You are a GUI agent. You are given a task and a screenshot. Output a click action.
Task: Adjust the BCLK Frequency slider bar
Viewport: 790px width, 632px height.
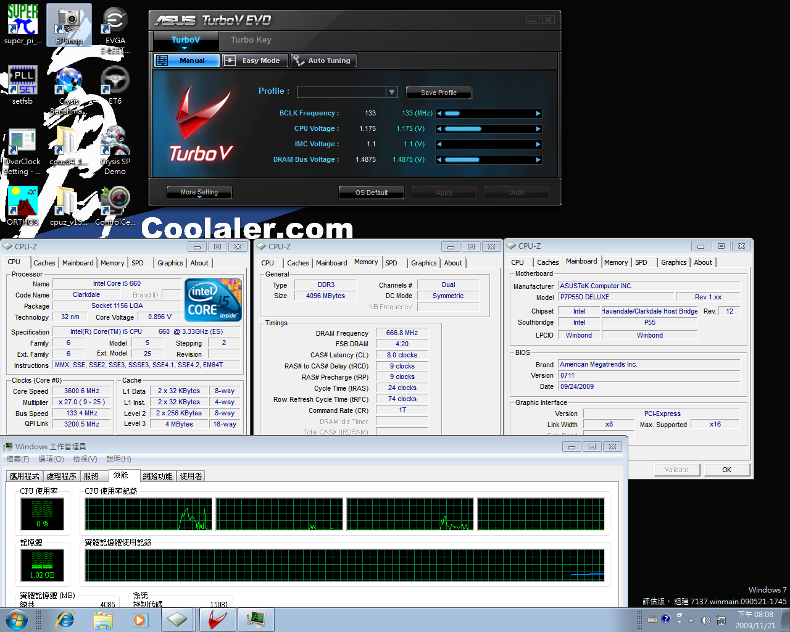[x=489, y=114]
